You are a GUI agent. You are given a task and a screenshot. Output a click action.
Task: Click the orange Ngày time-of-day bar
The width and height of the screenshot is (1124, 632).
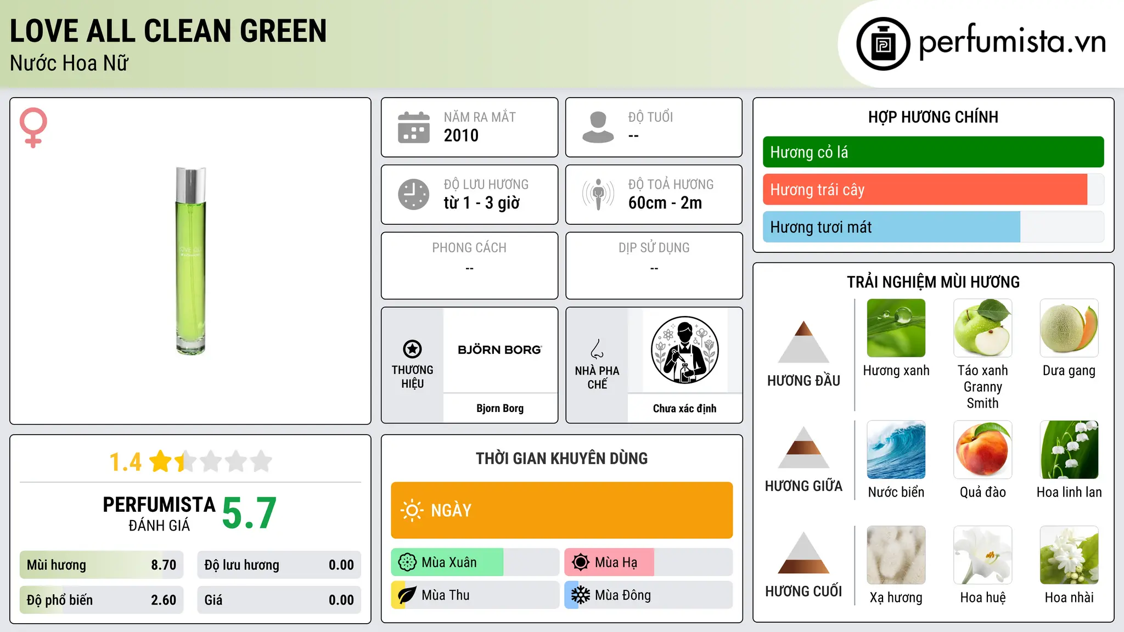(x=562, y=510)
